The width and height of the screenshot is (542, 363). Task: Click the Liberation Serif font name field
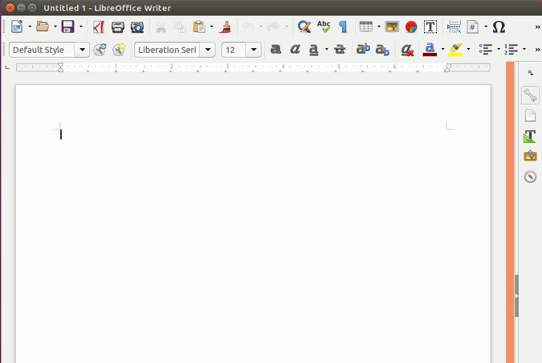click(167, 49)
